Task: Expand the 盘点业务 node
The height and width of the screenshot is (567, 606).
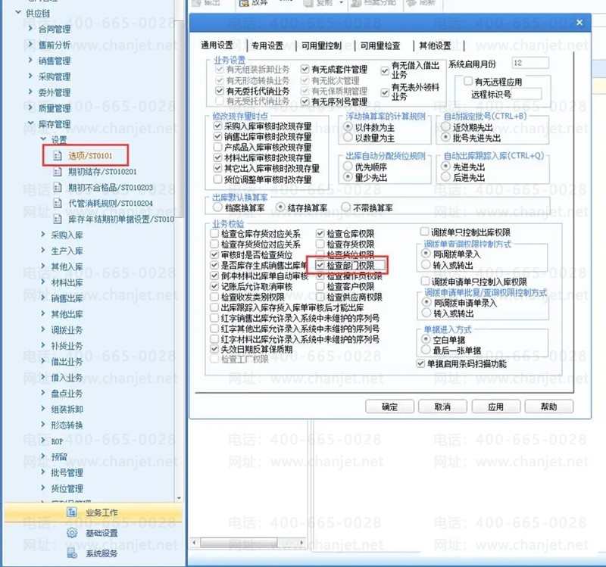Action: (x=43, y=393)
